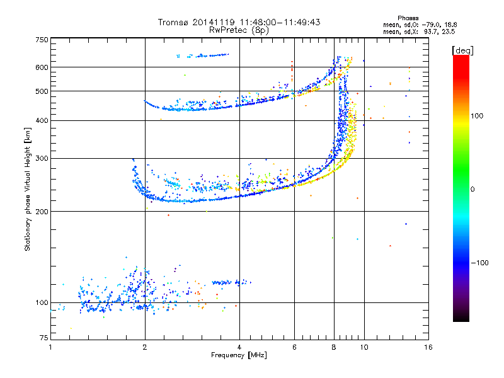Click the x-axis '10' tick label
This screenshot has height=378, width=504.
(x=364, y=347)
